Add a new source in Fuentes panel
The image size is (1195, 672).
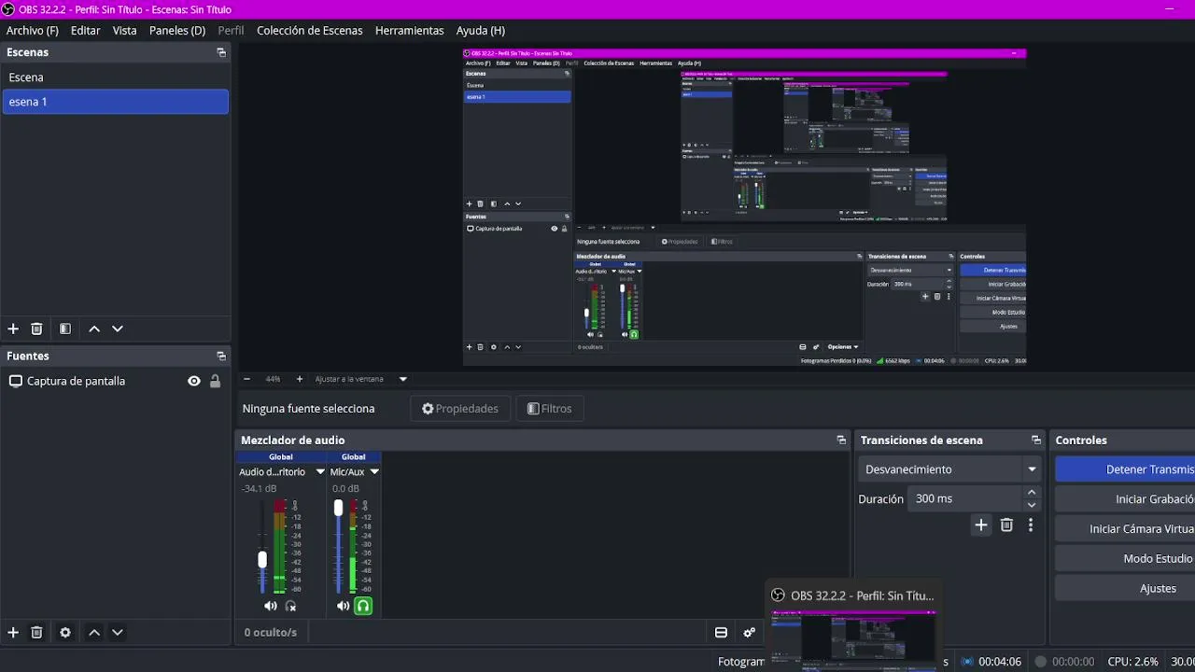pos(13,632)
